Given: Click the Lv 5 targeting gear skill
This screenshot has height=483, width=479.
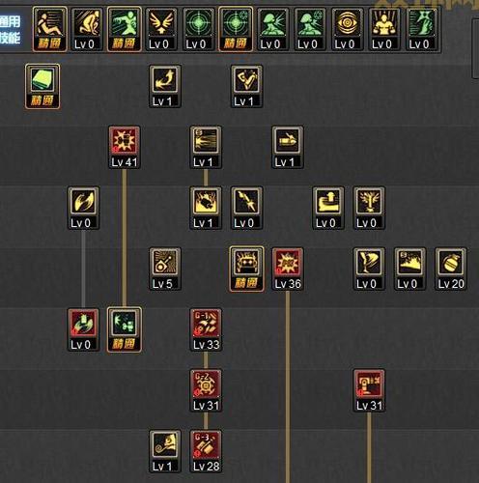Looking at the screenshot, I should [165, 269].
